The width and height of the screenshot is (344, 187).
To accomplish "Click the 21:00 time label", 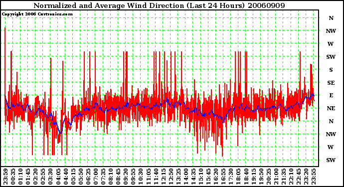I will coord(276,177).
